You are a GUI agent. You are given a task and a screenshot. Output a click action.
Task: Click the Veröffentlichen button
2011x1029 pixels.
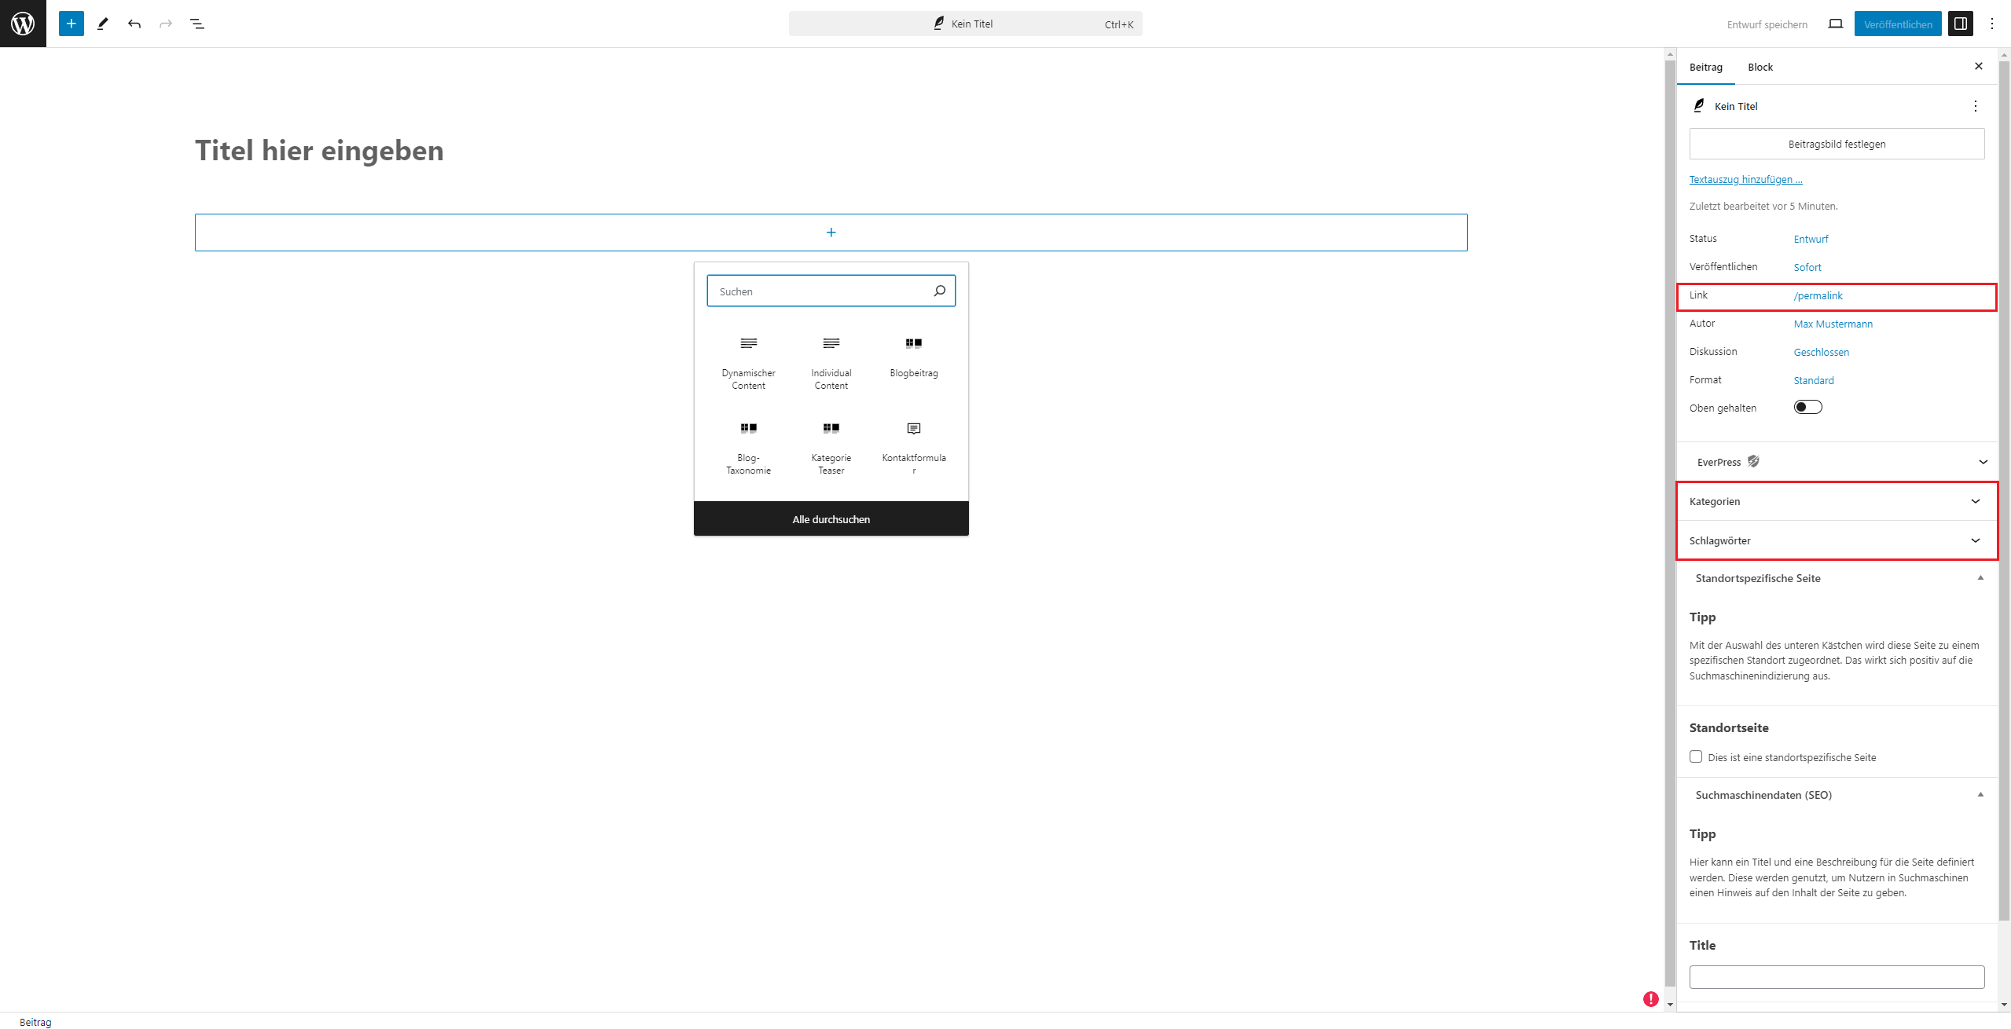(1897, 24)
